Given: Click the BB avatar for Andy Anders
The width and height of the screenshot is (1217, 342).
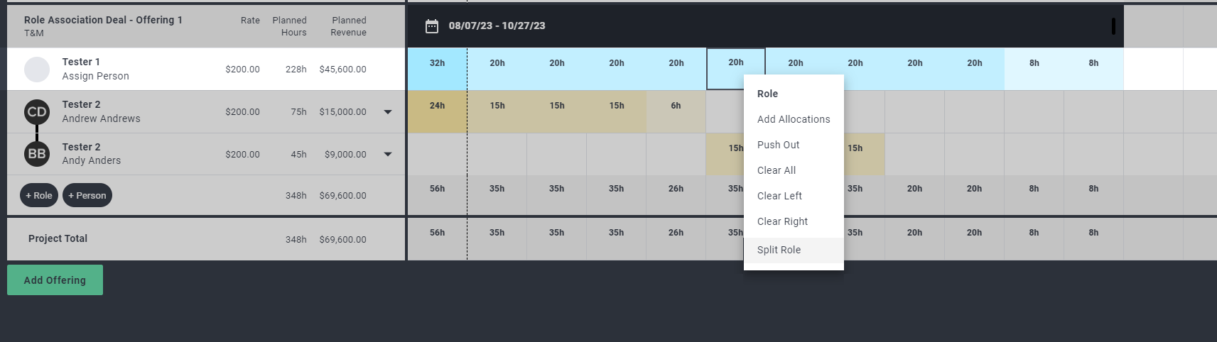Looking at the screenshot, I should click(x=37, y=154).
